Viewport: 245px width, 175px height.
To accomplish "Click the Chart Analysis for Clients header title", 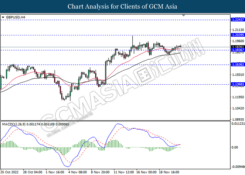I will (122, 7).
